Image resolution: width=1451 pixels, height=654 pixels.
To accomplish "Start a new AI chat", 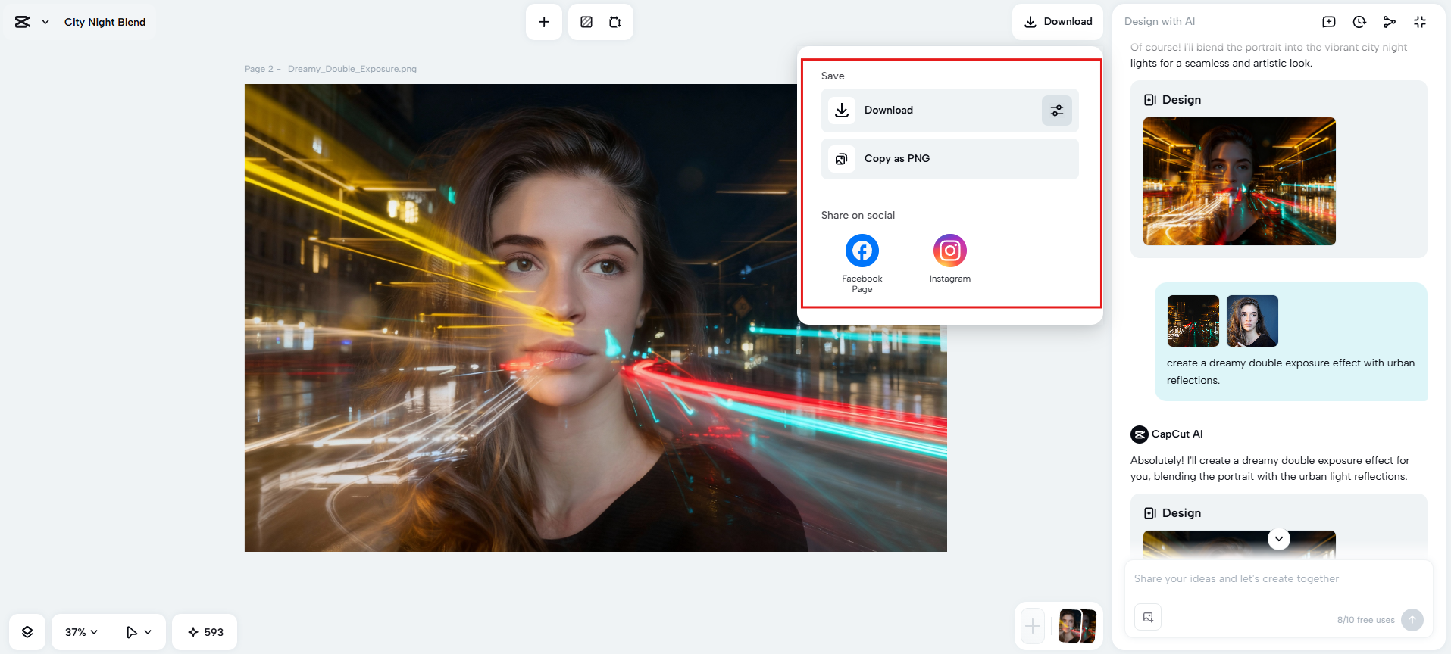I will coord(1328,22).
